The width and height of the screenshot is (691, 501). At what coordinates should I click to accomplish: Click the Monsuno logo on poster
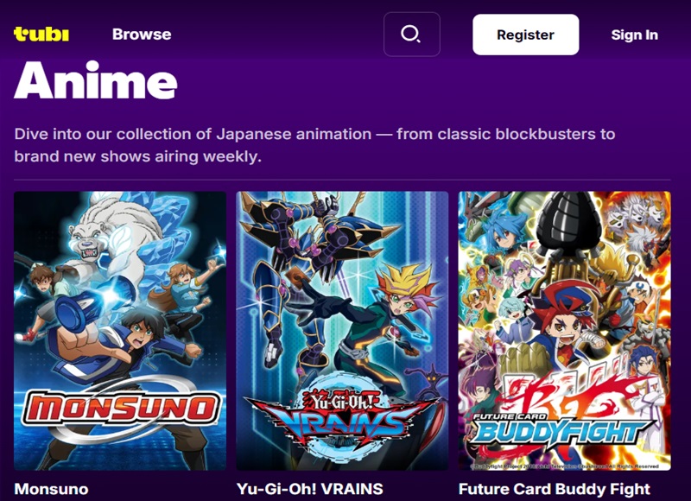click(120, 409)
